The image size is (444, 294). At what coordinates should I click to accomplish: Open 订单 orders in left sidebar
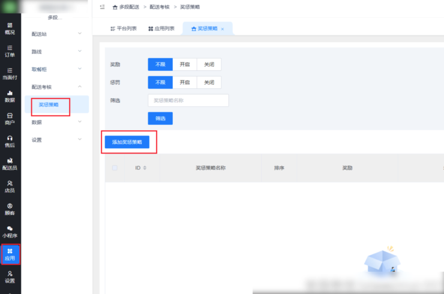point(10,50)
